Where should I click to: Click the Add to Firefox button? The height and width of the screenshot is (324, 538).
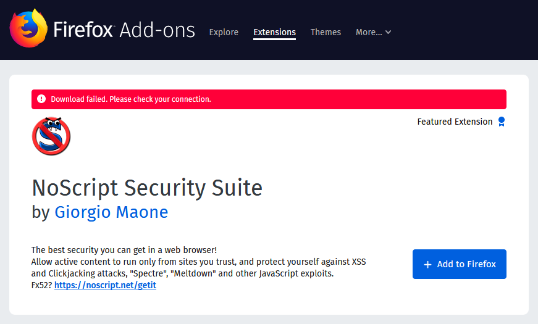[460, 264]
